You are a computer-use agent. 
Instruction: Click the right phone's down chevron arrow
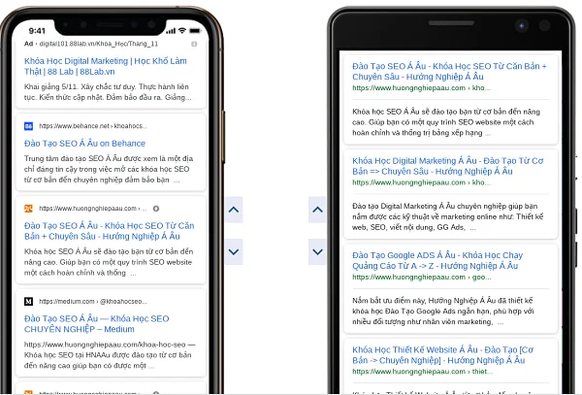tap(317, 251)
